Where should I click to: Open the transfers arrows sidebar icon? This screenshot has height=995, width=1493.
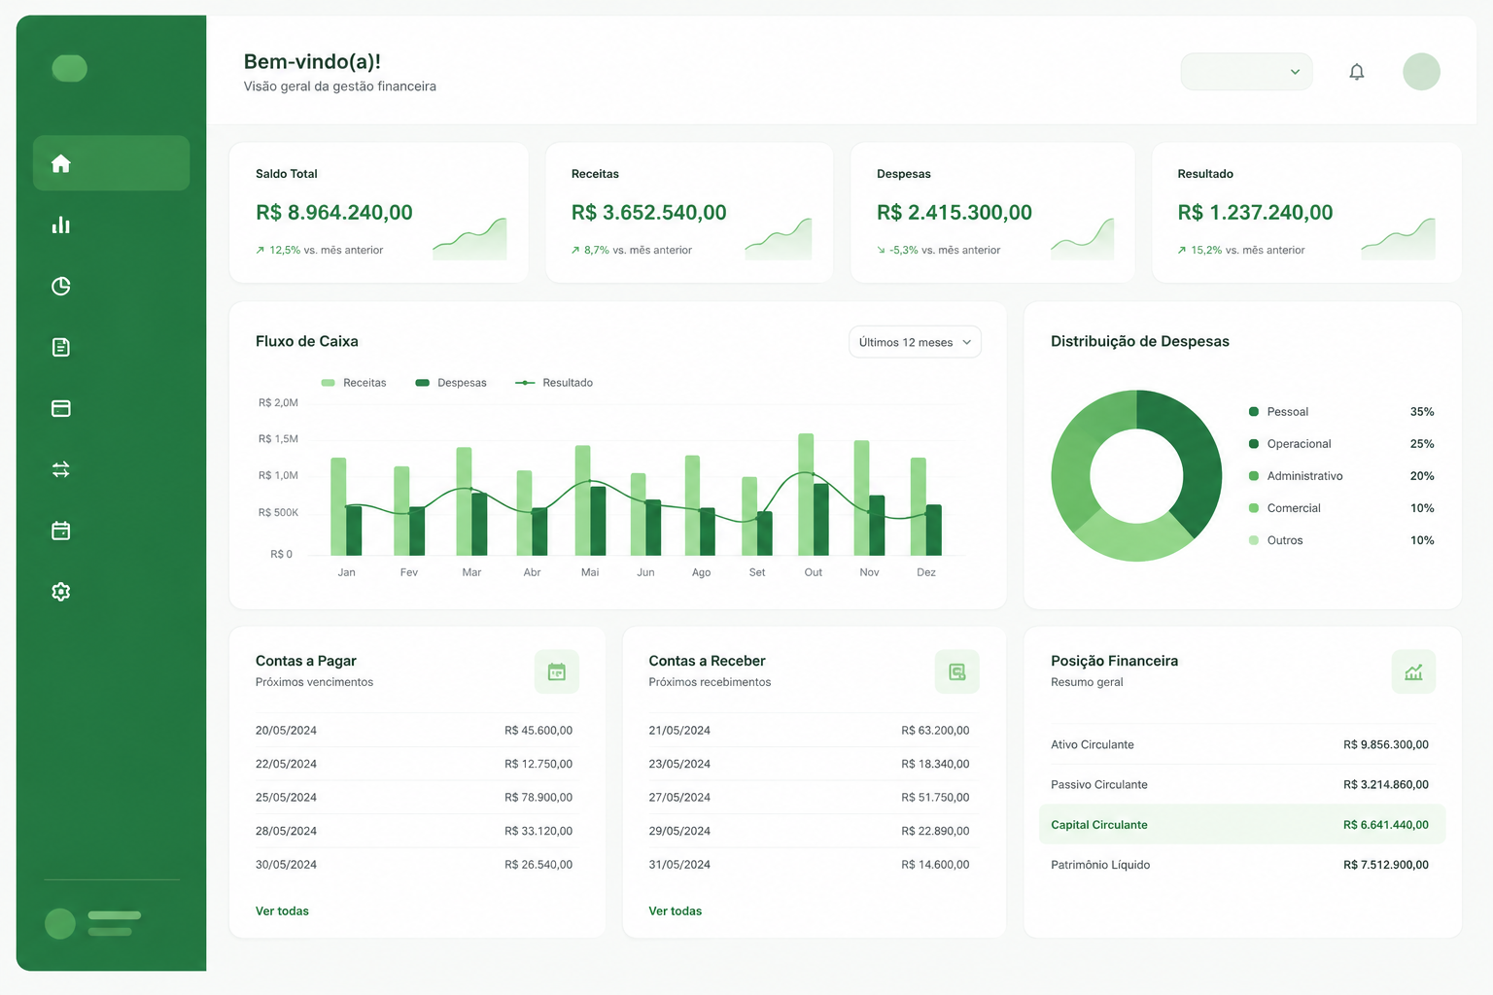pos(61,469)
